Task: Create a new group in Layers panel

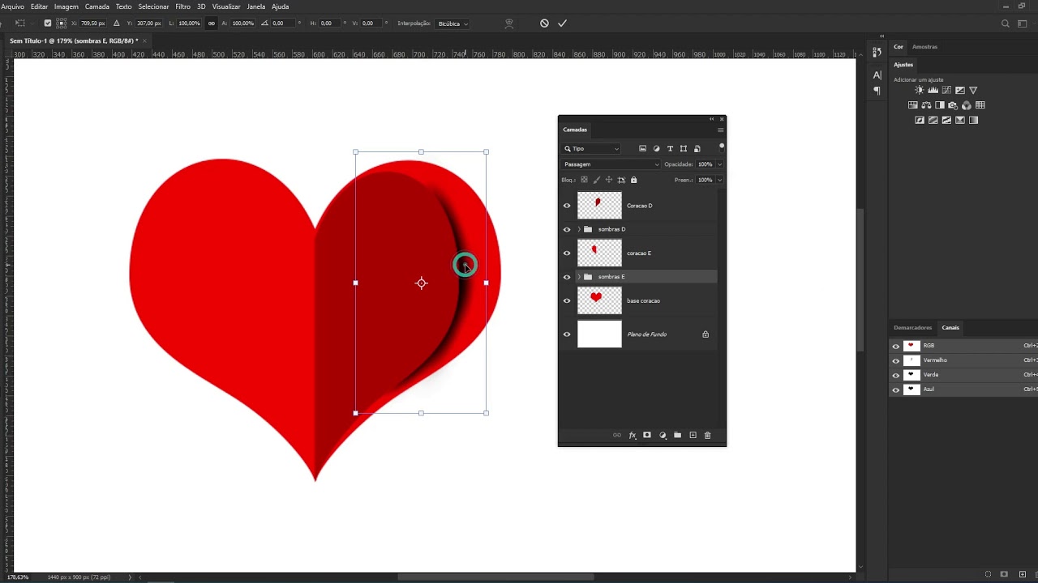Action: (677, 436)
